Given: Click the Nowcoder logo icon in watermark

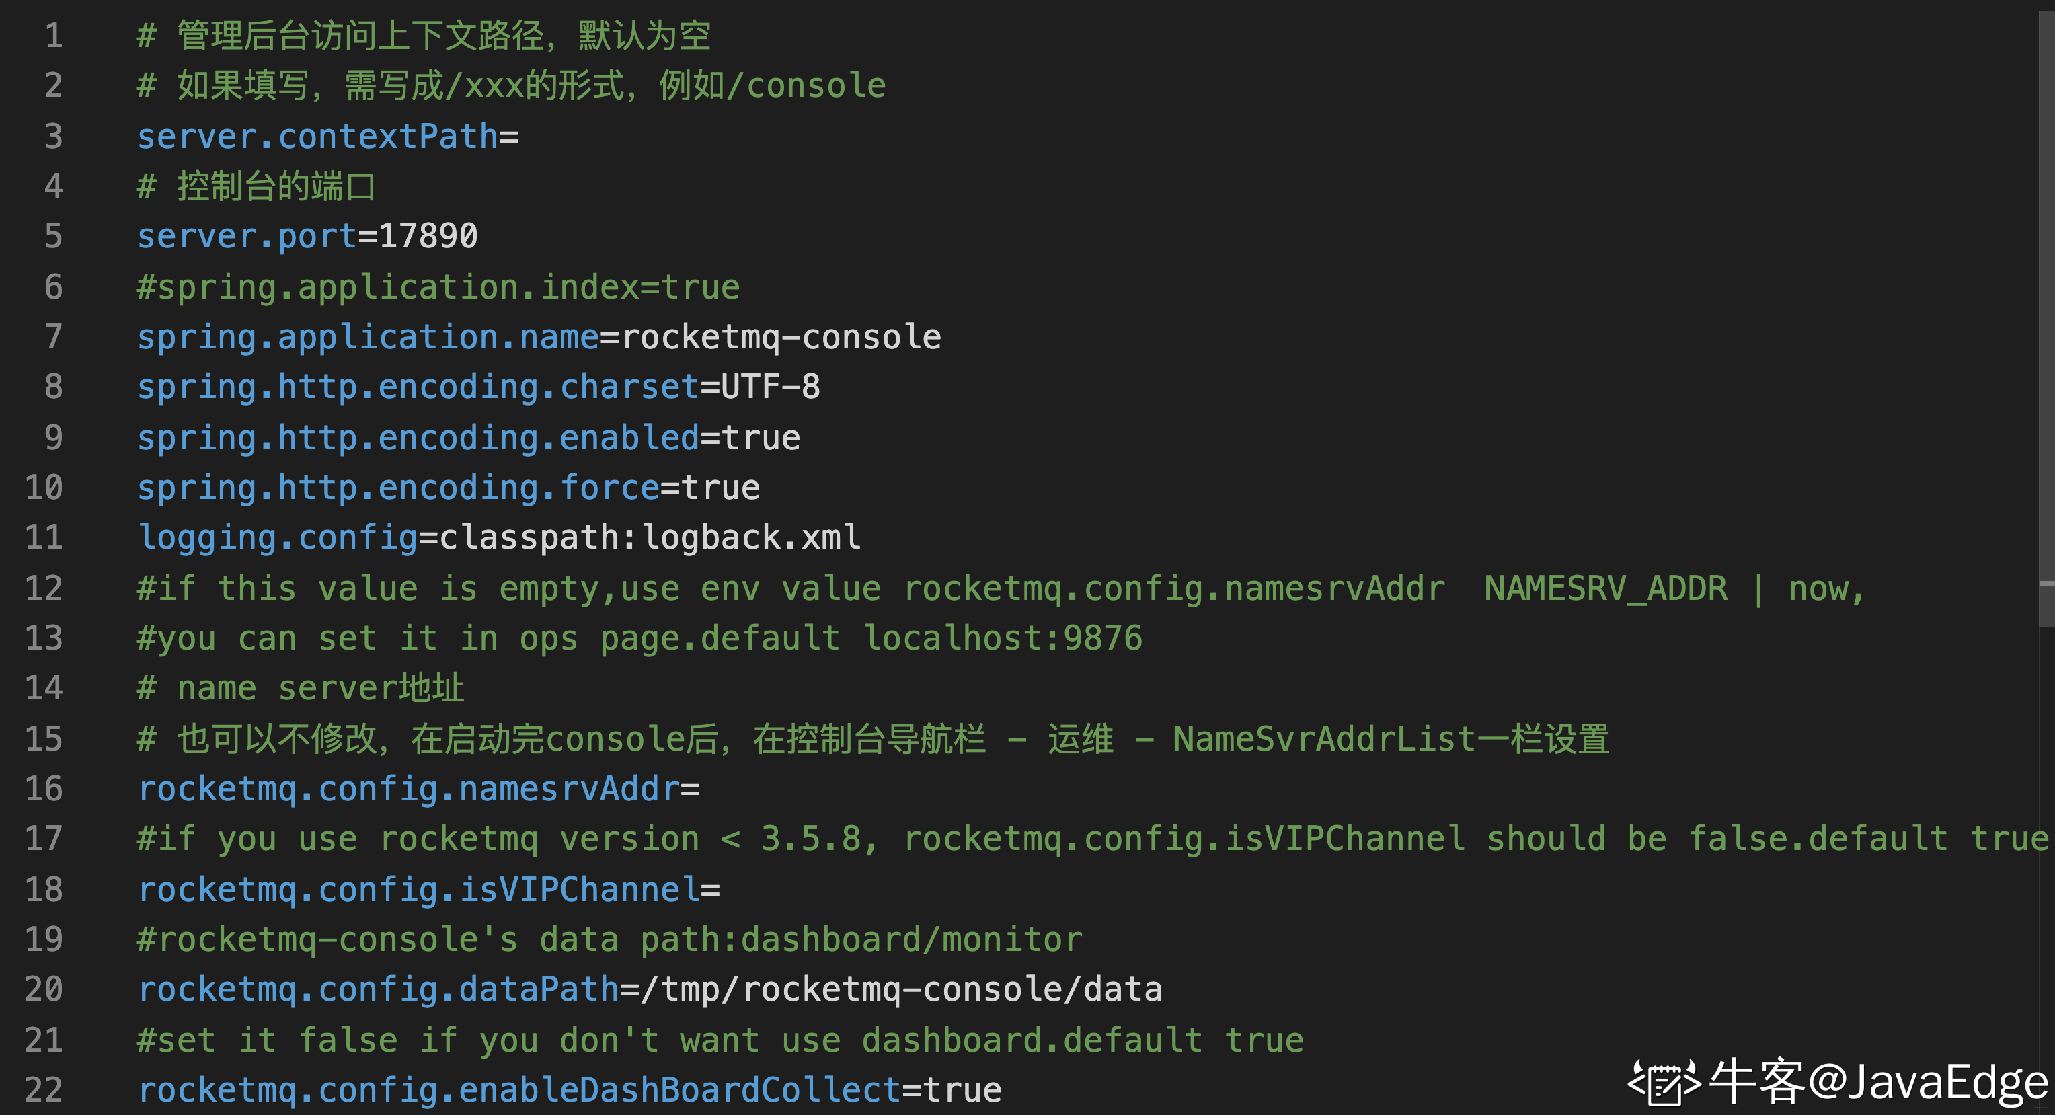Looking at the screenshot, I should (1664, 1082).
